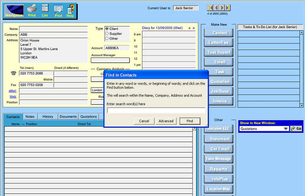Click the Position input field

[x=54, y=102]
